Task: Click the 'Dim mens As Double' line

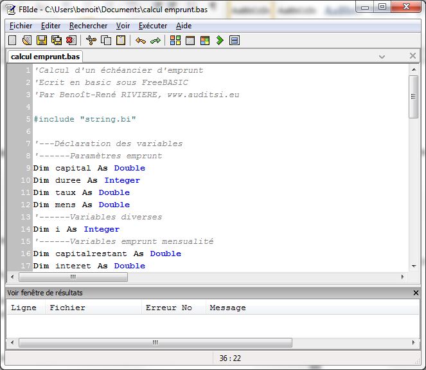Action: 82,205
